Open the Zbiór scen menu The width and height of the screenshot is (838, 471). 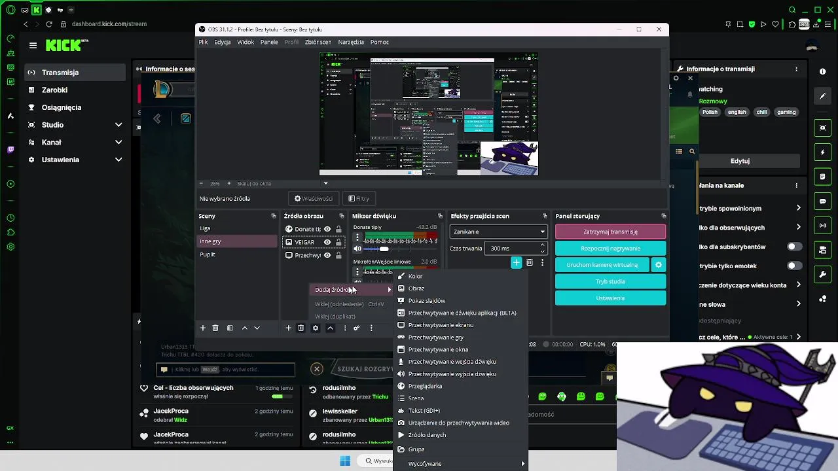[x=318, y=42]
